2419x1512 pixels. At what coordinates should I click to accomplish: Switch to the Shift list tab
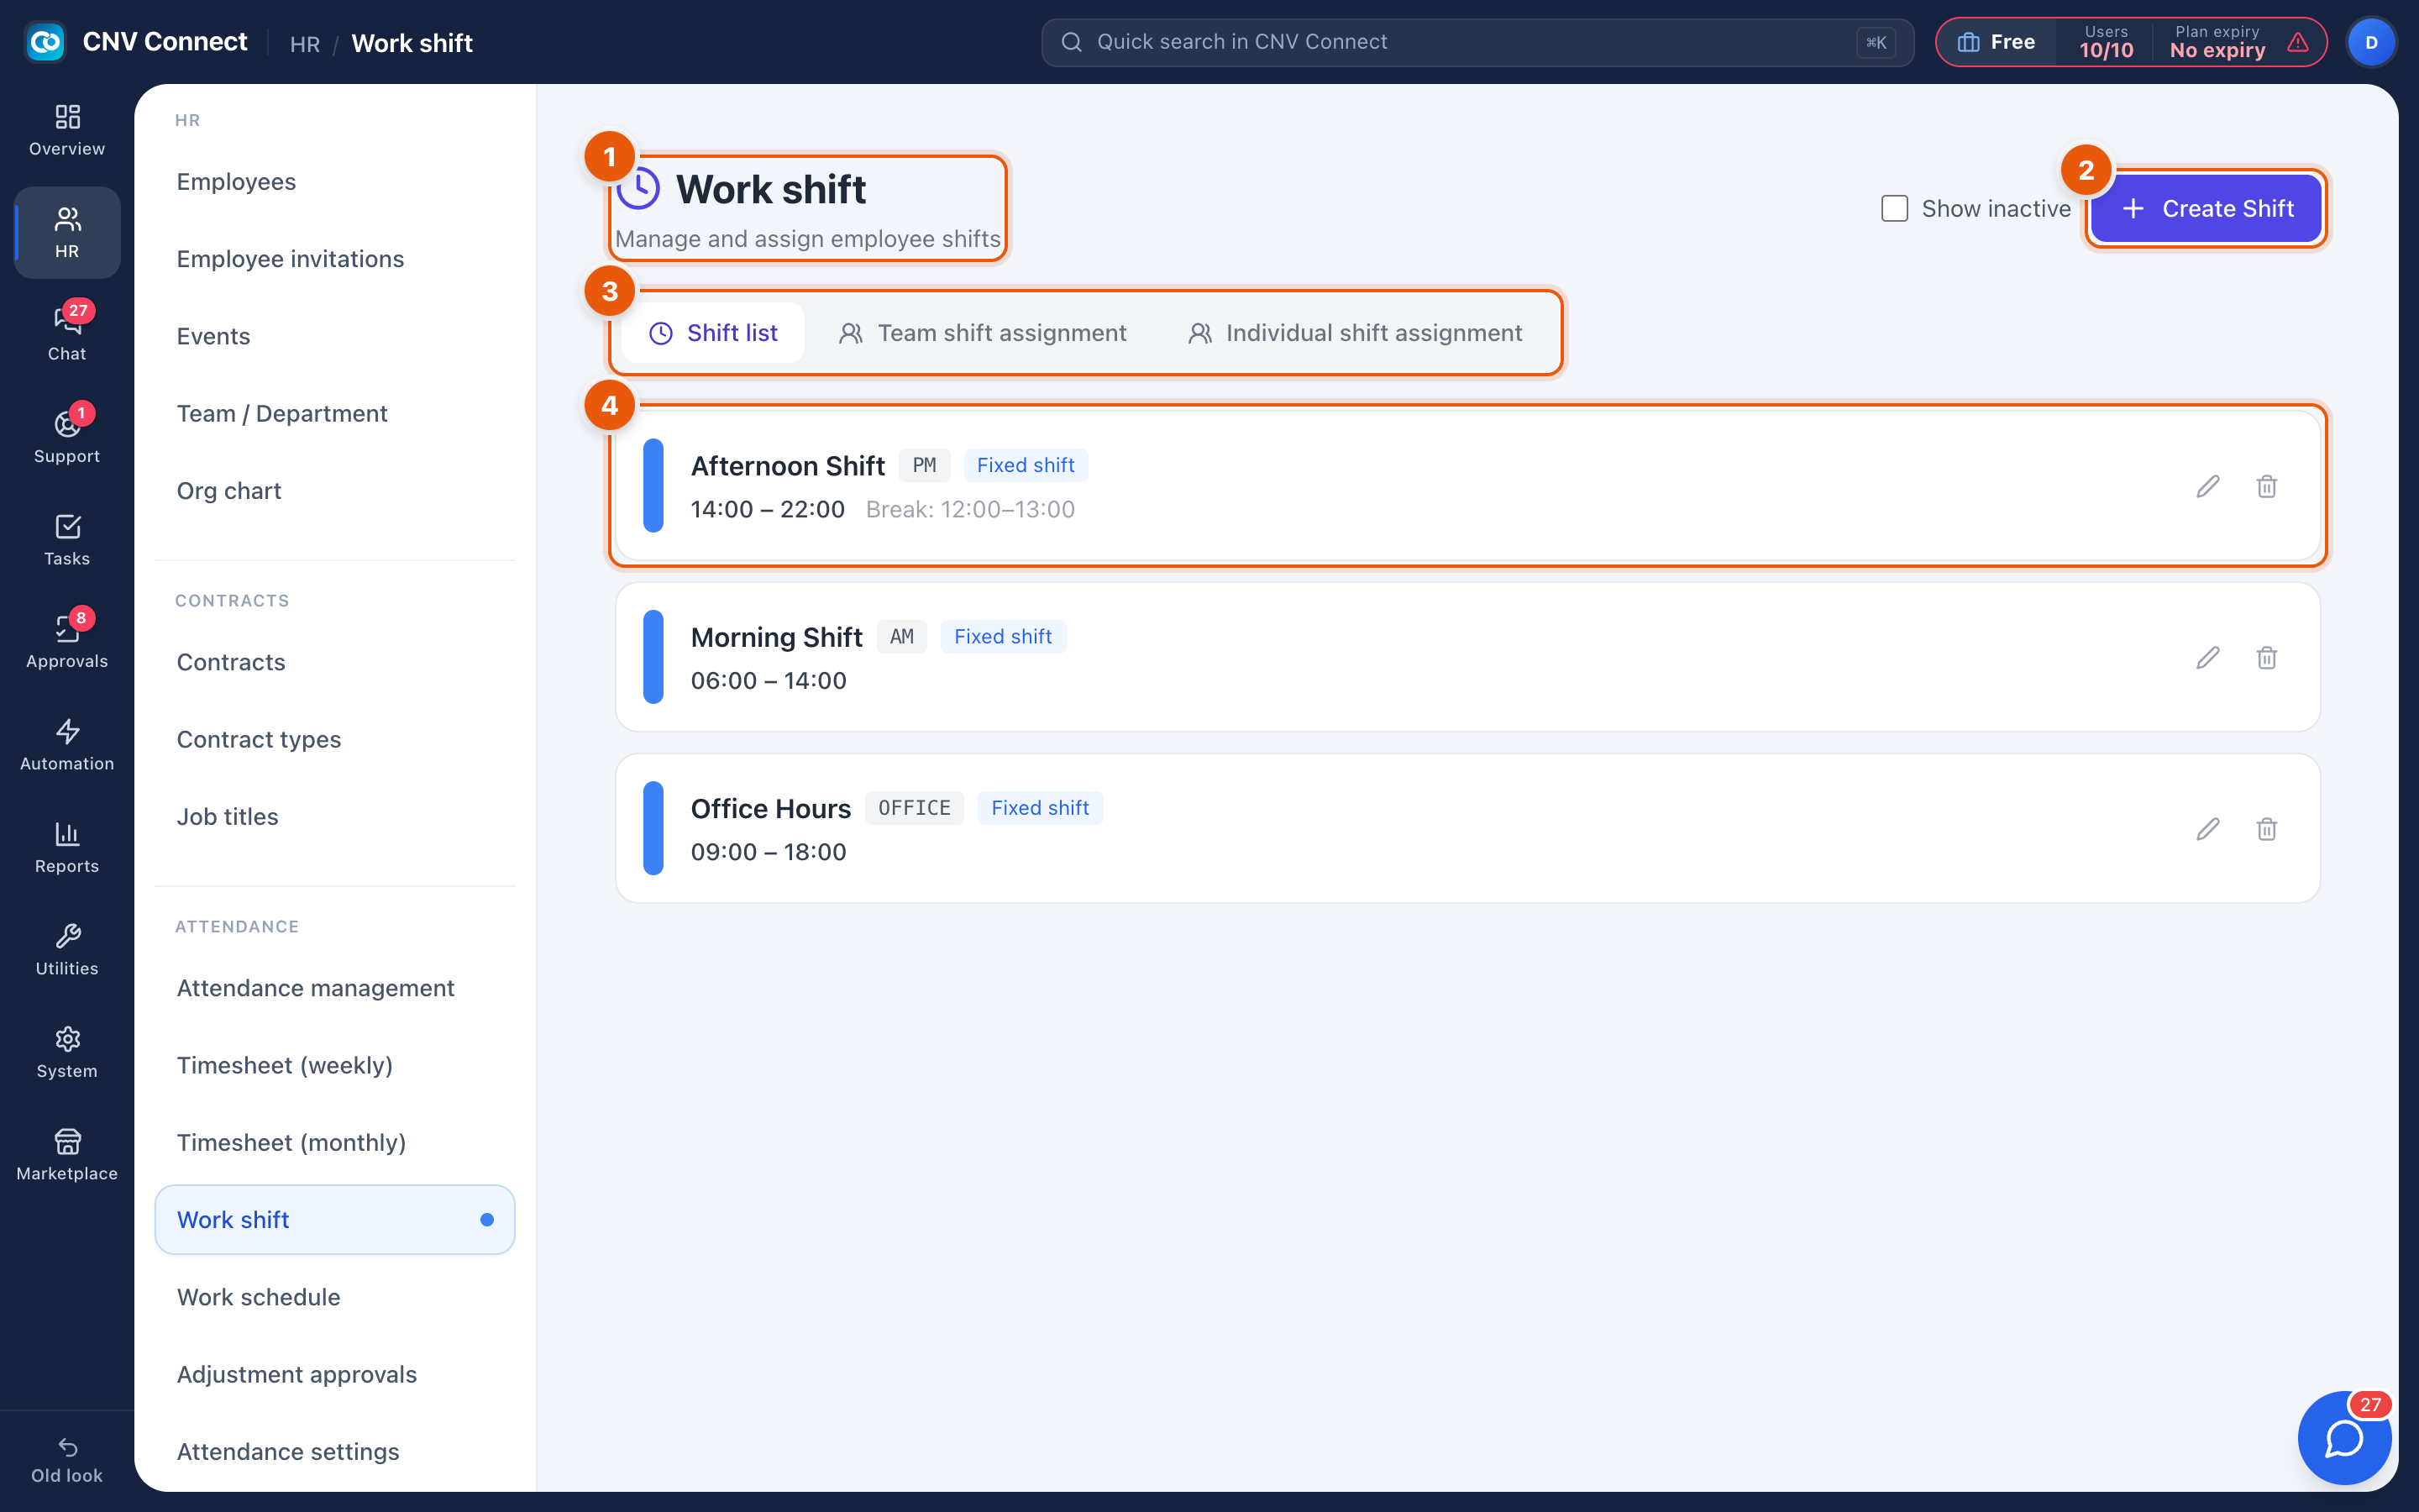point(713,333)
